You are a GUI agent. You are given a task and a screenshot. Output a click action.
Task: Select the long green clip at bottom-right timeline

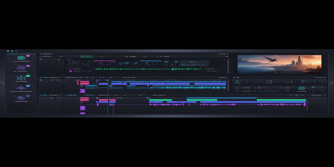click(x=281, y=100)
